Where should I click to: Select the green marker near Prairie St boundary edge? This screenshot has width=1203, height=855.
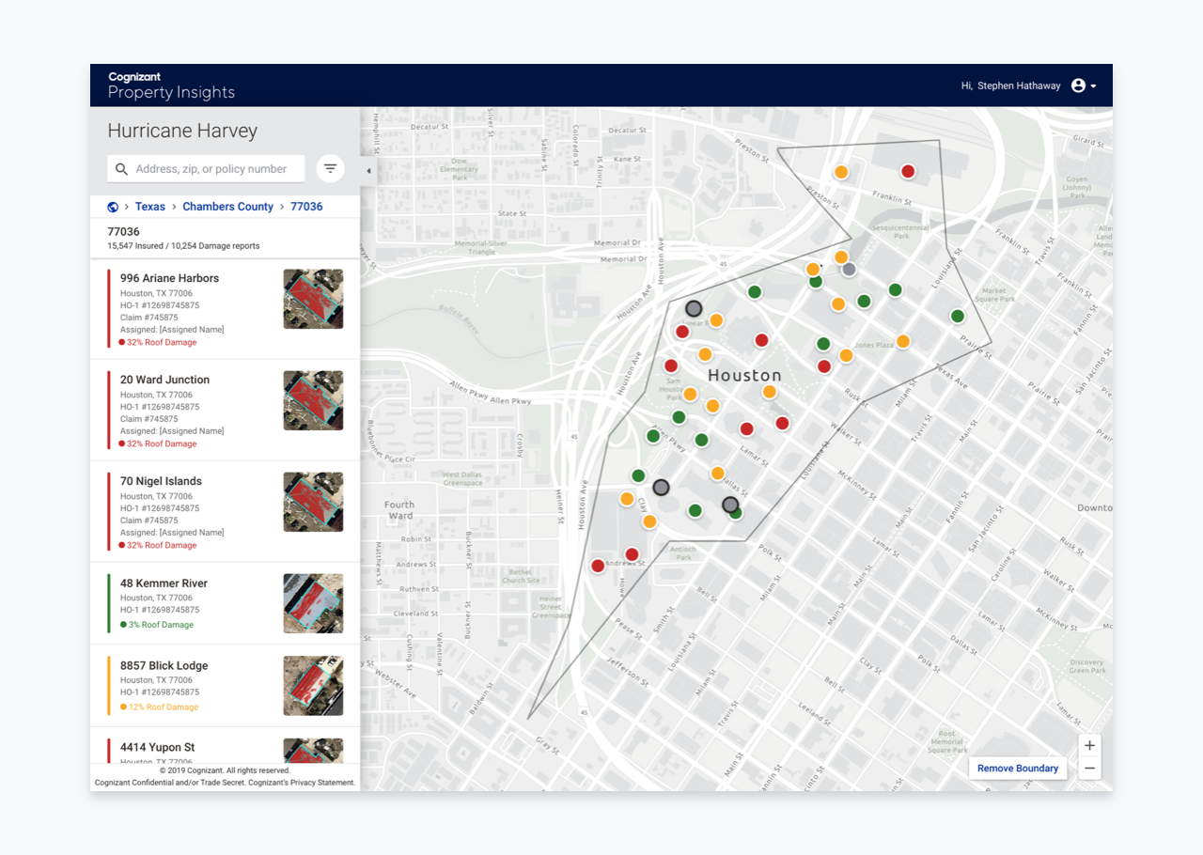pyautogui.click(x=958, y=317)
